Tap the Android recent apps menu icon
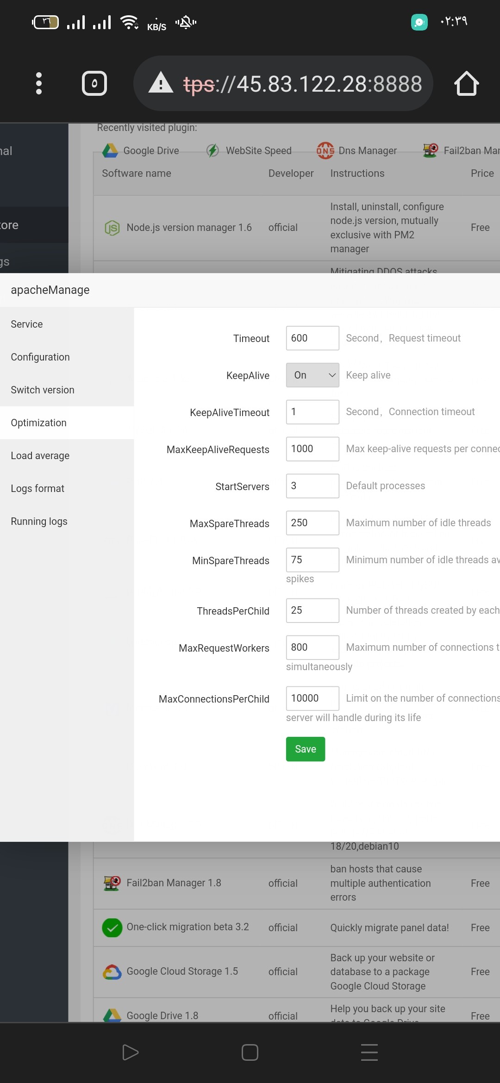Image resolution: width=500 pixels, height=1083 pixels. [369, 1052]
